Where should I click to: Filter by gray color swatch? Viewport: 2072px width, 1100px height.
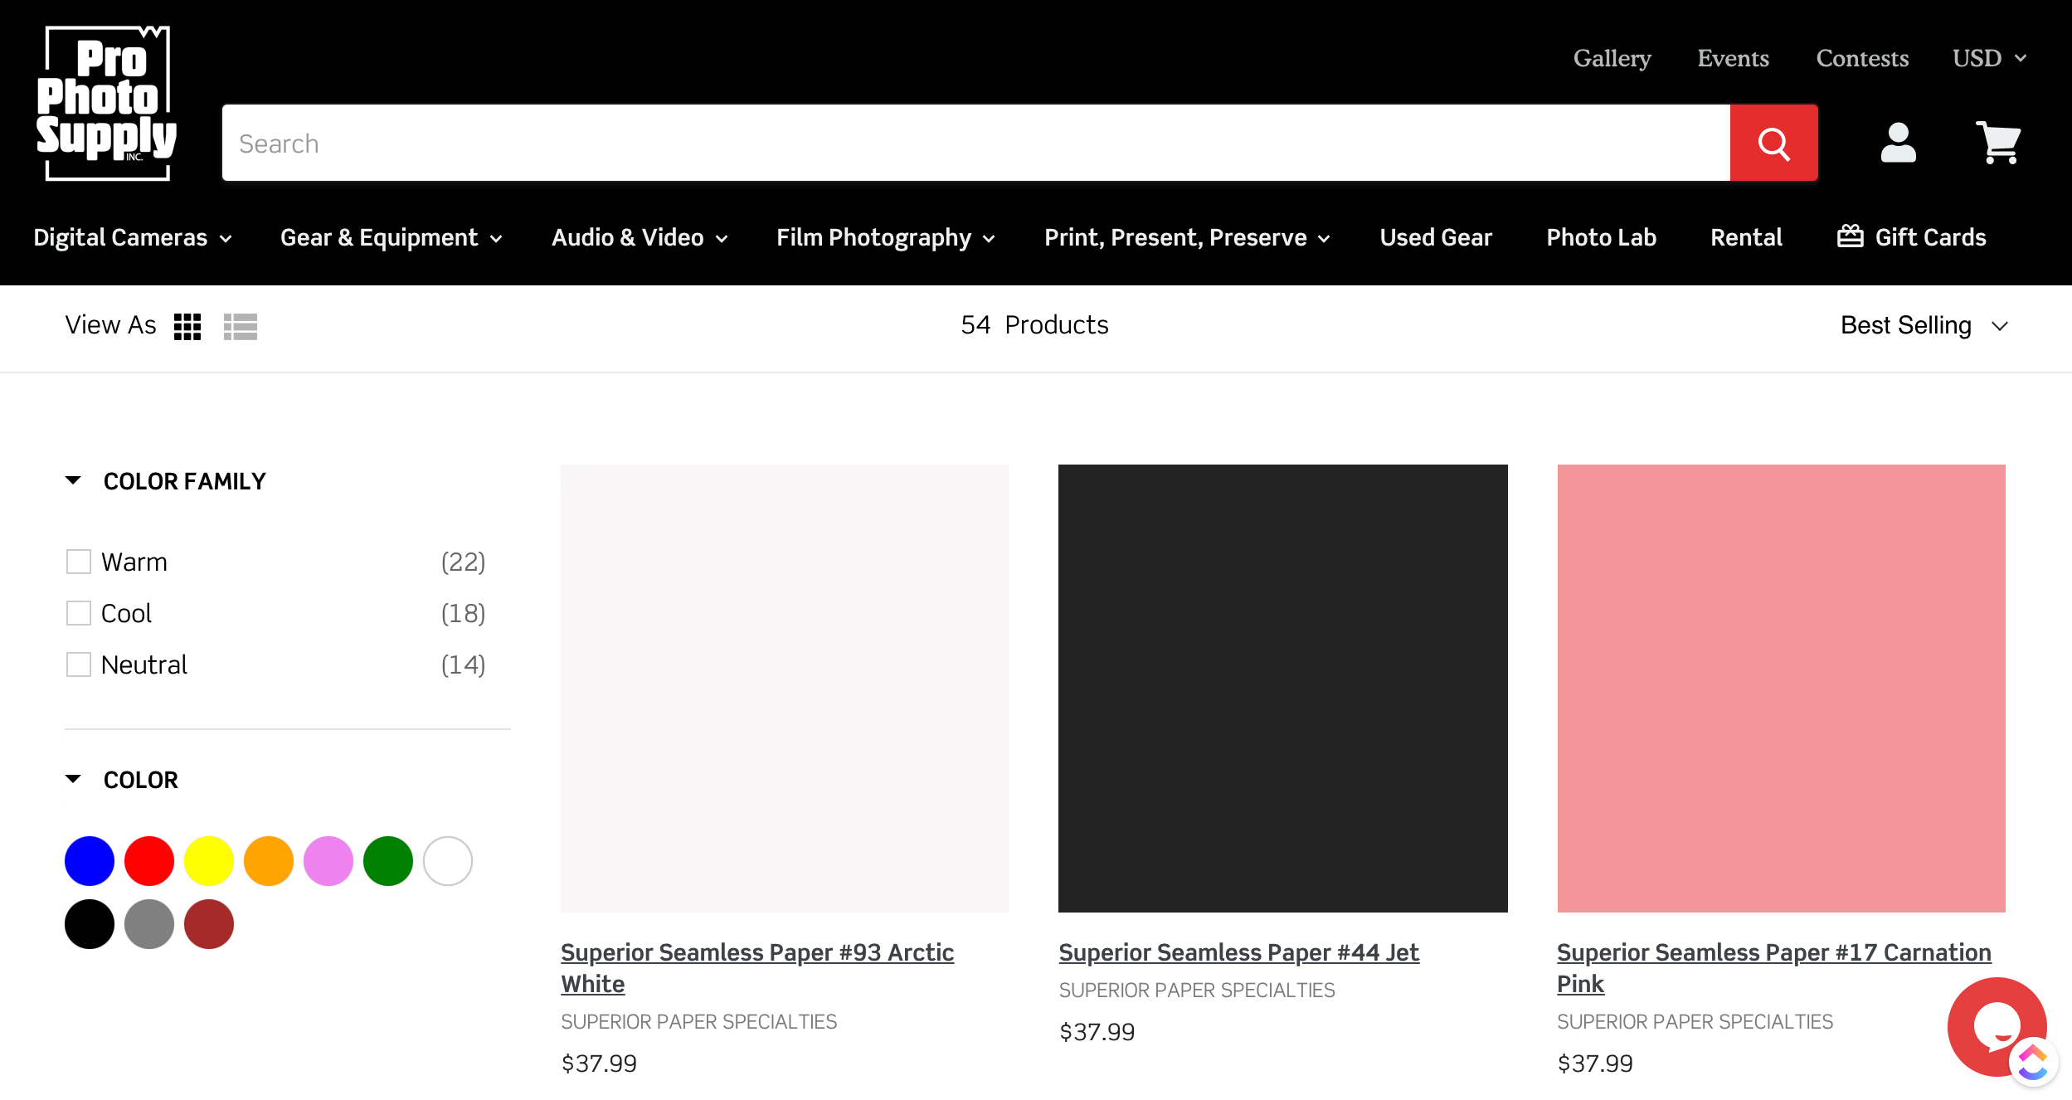tap(149, 924)
